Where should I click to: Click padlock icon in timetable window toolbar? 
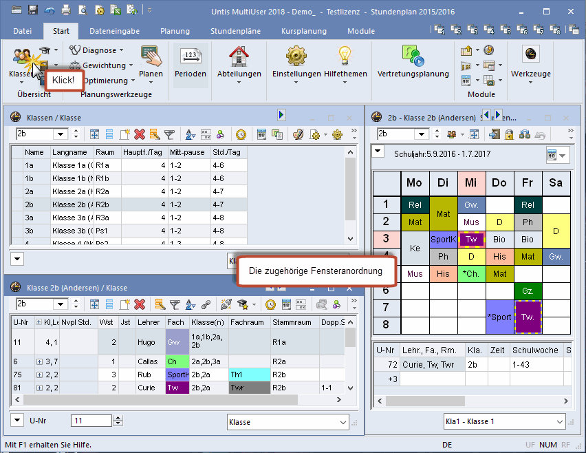pos(509,134)
